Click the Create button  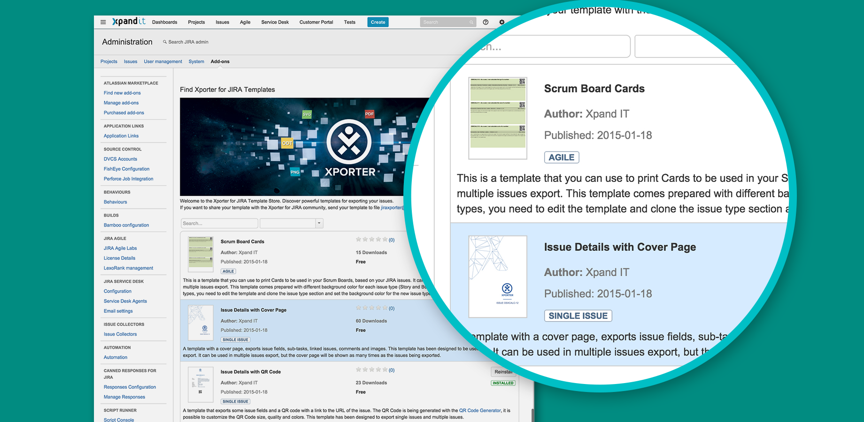(378, 22)
